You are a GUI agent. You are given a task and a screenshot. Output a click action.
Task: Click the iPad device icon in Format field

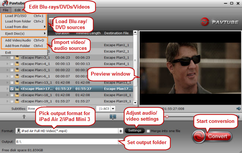pos(19,131)
